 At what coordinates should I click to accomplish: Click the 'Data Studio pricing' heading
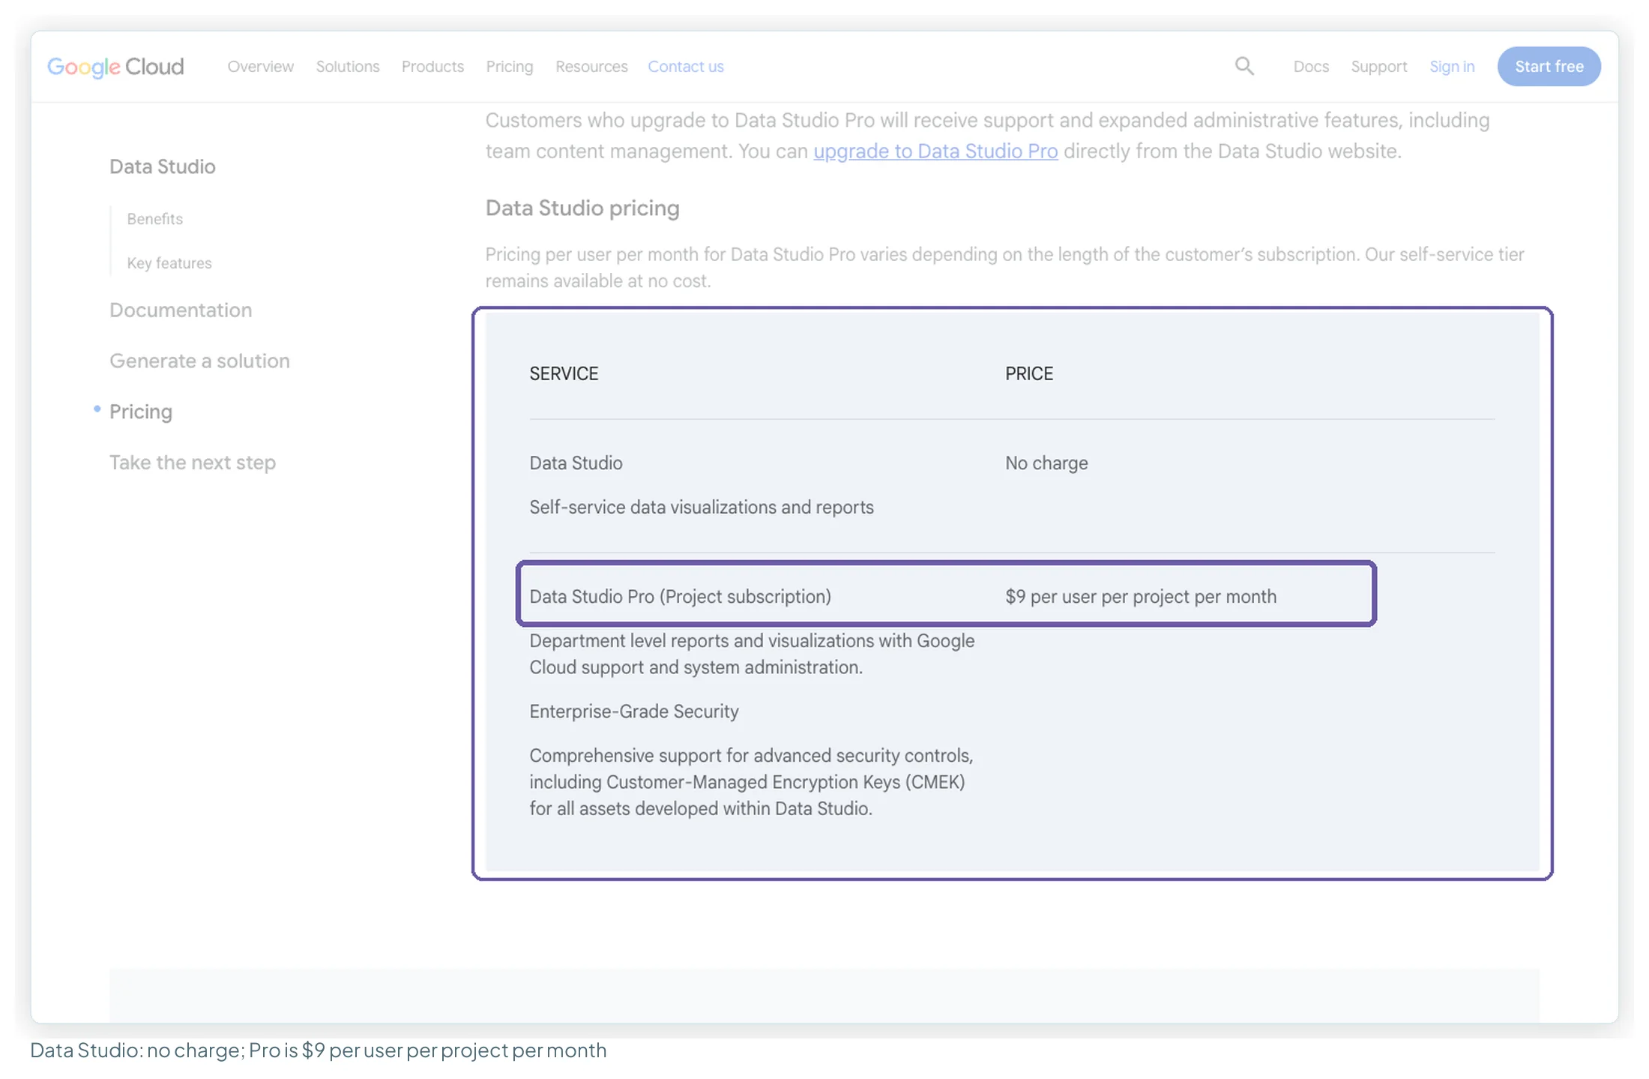pyautogui.click(x=582, y=208)
